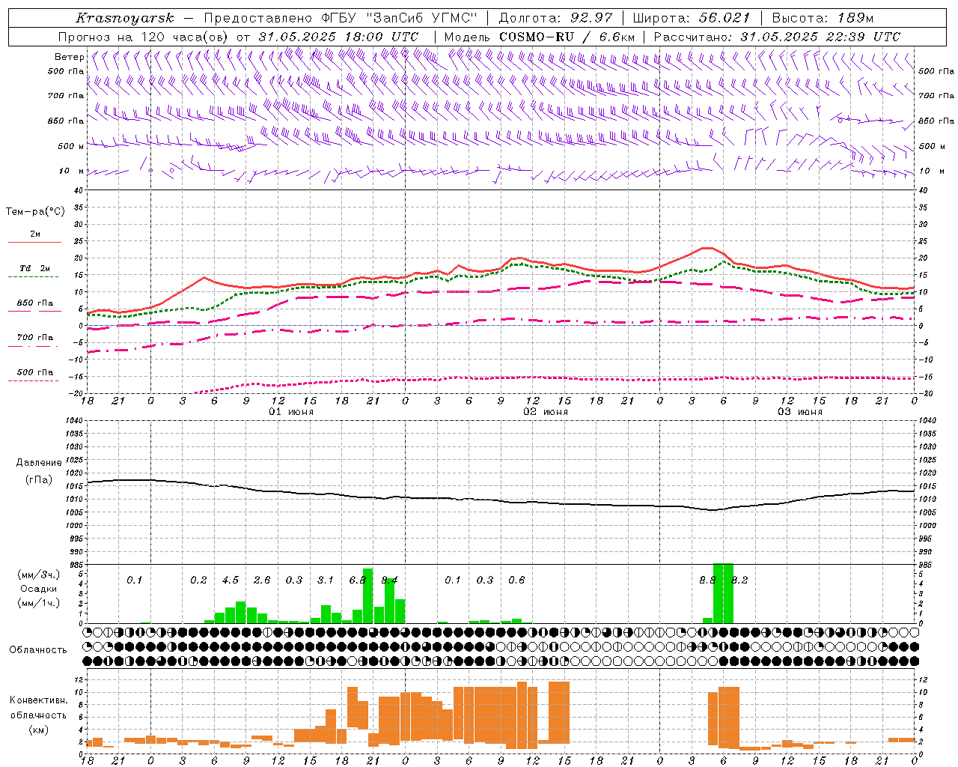The width and height of the screenshot is (958, 767).
Task: Click the '01 июня' date label
Action: 291,412
